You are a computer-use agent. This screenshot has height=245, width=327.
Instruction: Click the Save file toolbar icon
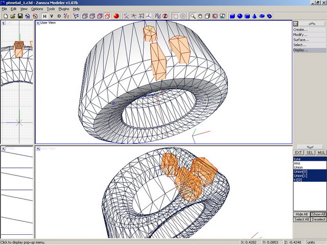point(20,16)
